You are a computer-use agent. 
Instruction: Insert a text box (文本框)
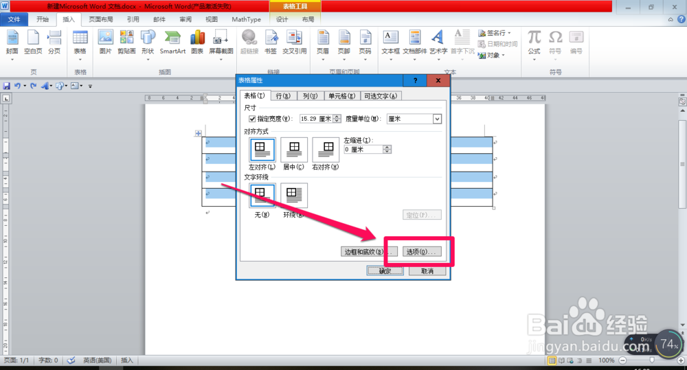(391, 43)
